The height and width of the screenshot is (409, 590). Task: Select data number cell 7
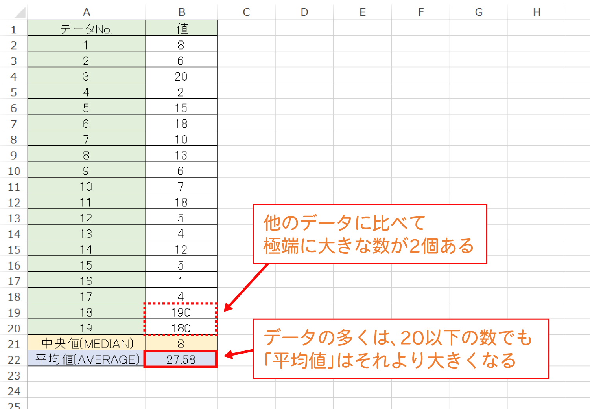87,138
